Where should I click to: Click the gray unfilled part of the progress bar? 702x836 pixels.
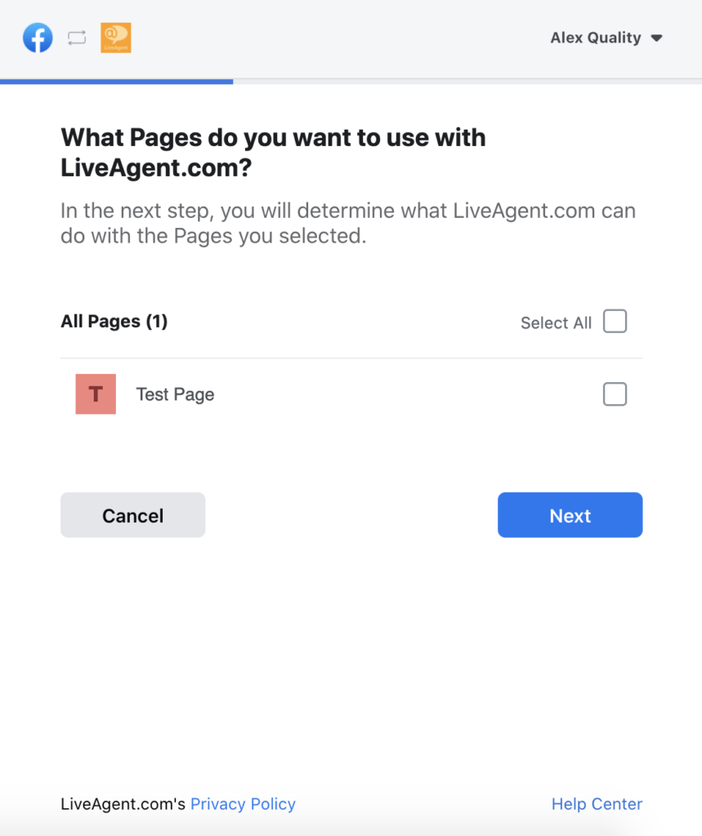(x=466, y=82)
